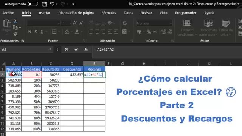Click the Redo arrow icon
This screenshot has height=136, width=242.
[63, 4]
